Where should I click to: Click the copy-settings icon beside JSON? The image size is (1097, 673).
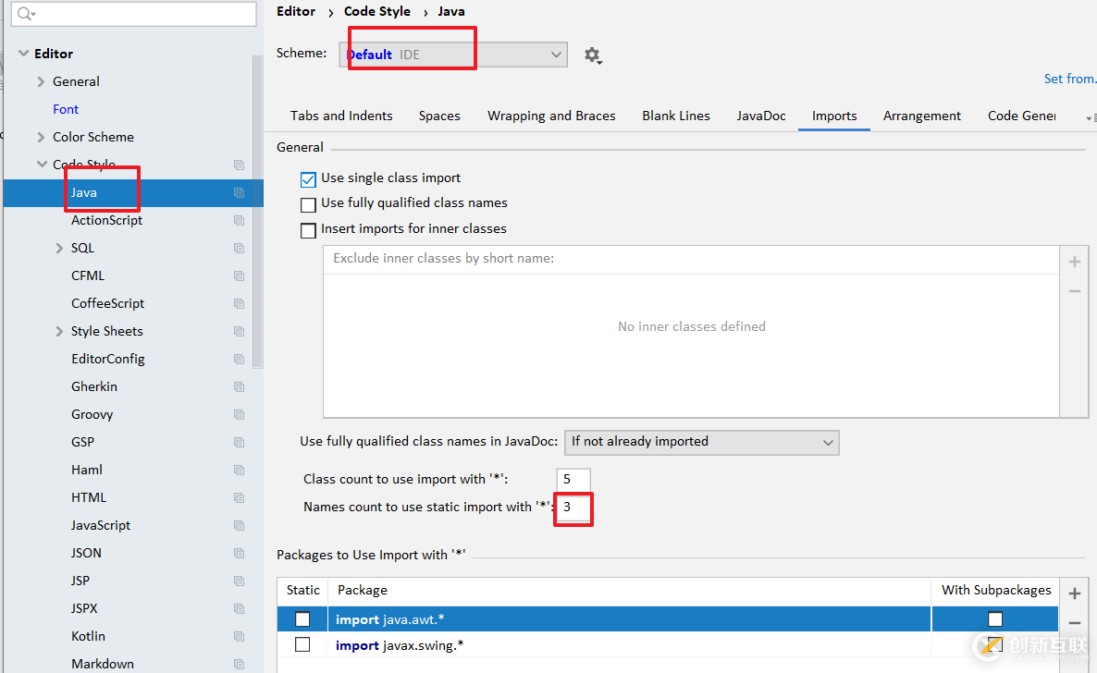[x=240, y=554]
